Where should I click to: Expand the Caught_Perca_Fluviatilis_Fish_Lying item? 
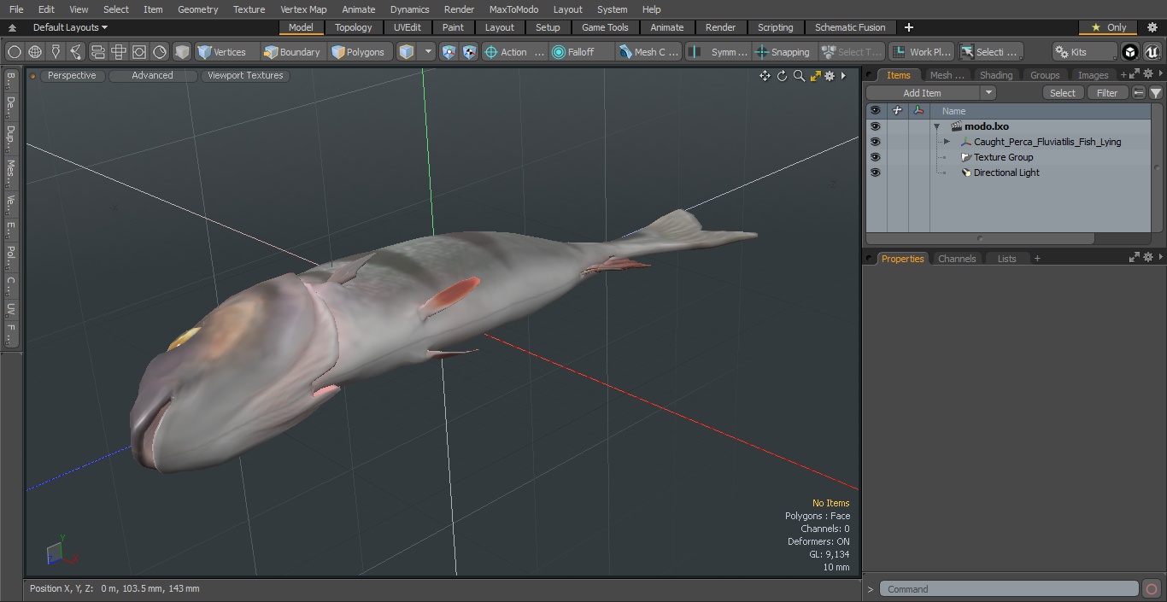pyautogui.click(x=947, y=142)
